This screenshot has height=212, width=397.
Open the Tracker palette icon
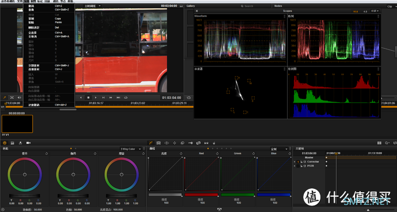(x=174, y=143)
